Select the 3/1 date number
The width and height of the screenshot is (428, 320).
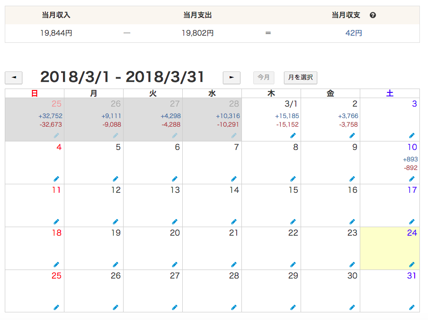(x=291, y=104)
